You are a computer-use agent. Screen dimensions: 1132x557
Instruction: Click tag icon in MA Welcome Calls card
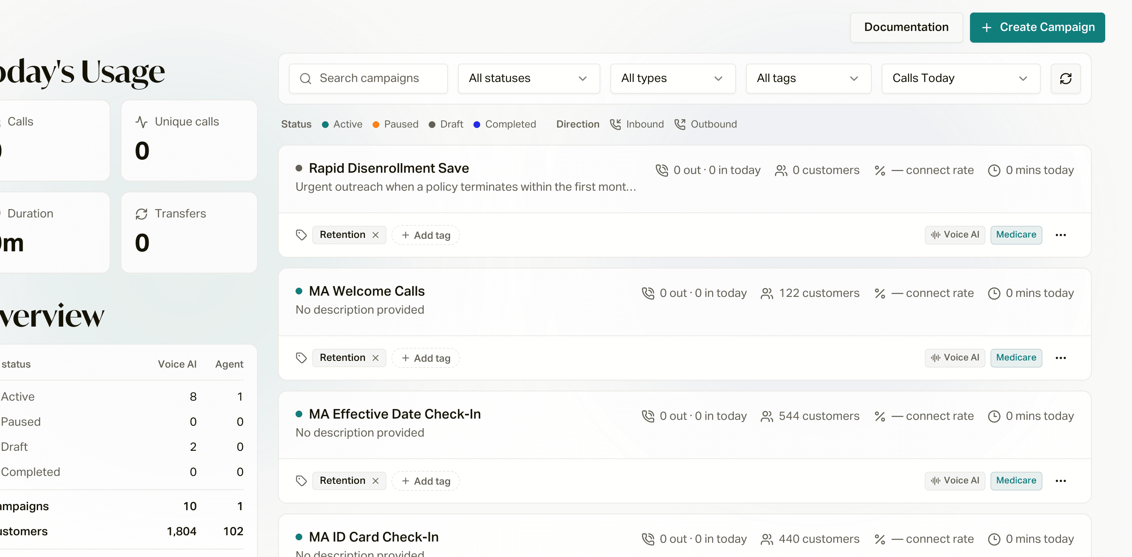pos(301,358)
